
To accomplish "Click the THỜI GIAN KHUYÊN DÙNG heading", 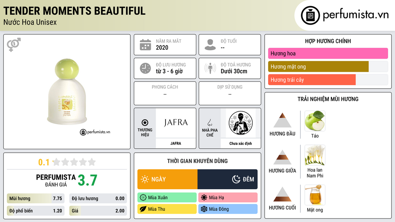I will (197, 161).
